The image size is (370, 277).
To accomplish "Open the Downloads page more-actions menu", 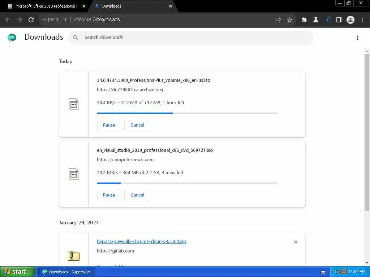I will coord(358,38).
